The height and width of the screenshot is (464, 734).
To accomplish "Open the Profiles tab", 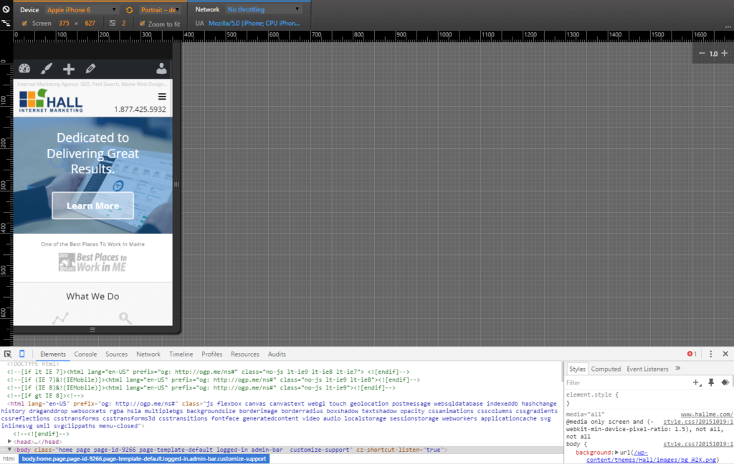I will point(212,354).
